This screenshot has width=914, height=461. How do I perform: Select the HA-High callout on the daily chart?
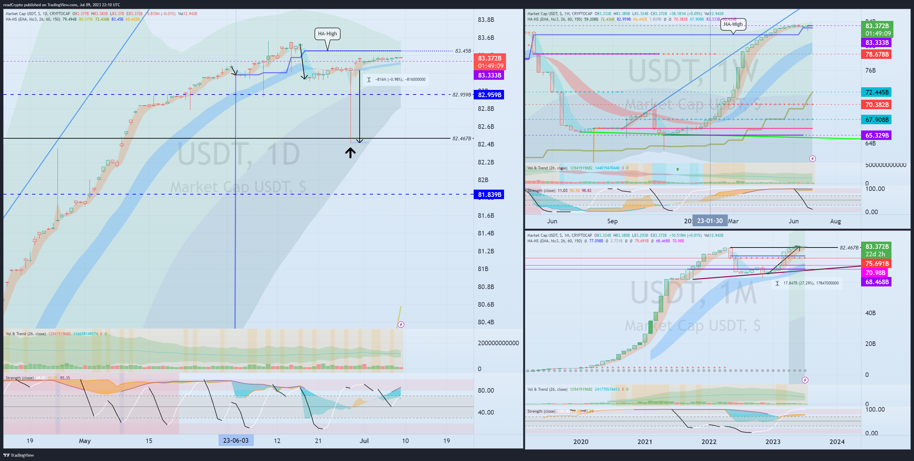(x=328, y=34)
